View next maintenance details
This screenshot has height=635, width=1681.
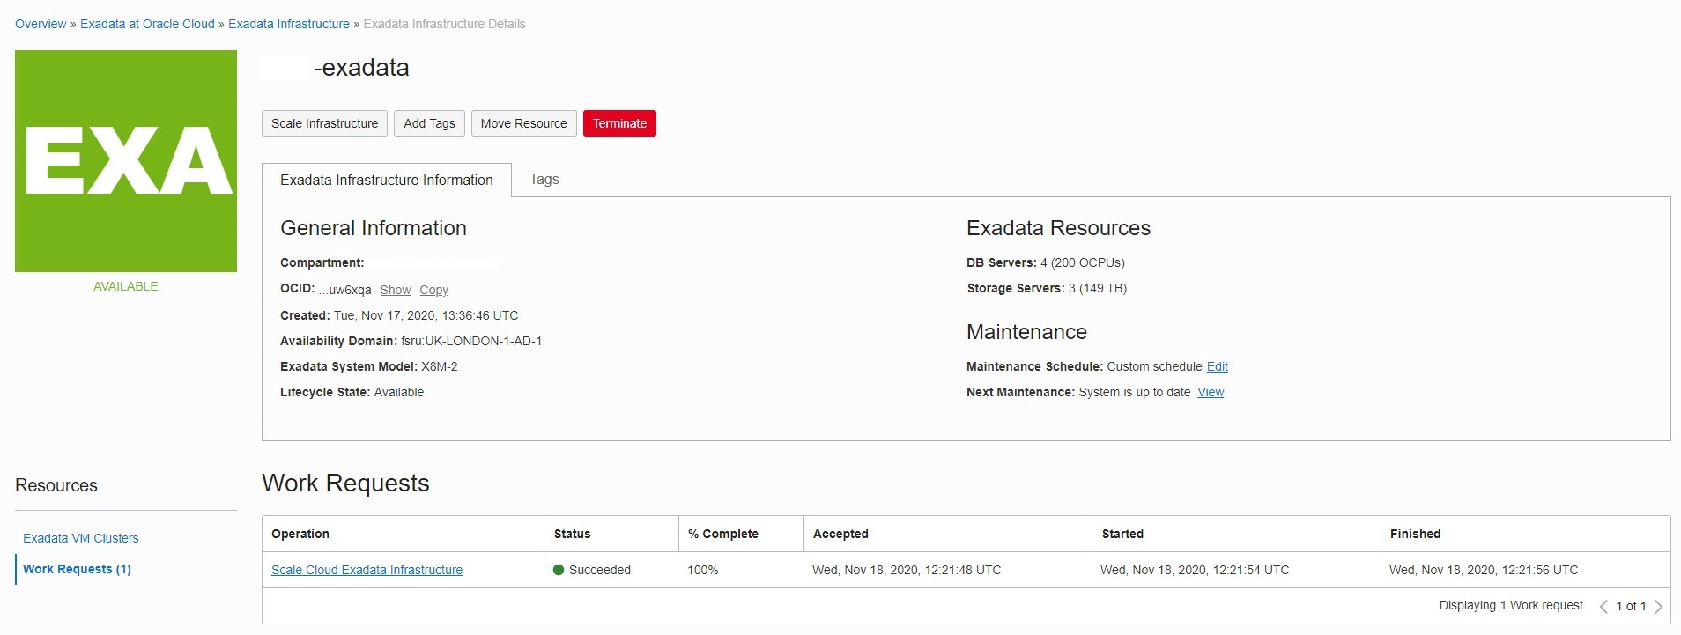point(1211,392)
